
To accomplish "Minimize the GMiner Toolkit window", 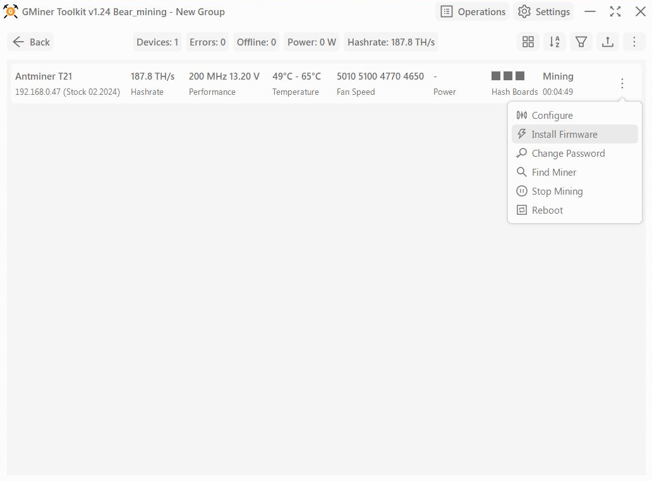I will point(589,11).
